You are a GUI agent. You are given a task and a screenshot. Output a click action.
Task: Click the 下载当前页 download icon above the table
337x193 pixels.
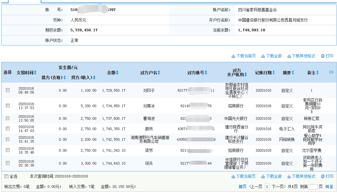pyautogui.click(x=233, y=56)
